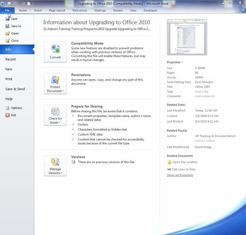Open the Check for Issues dropdown
Screen dimensions: 246x235
tap(55, 115)
